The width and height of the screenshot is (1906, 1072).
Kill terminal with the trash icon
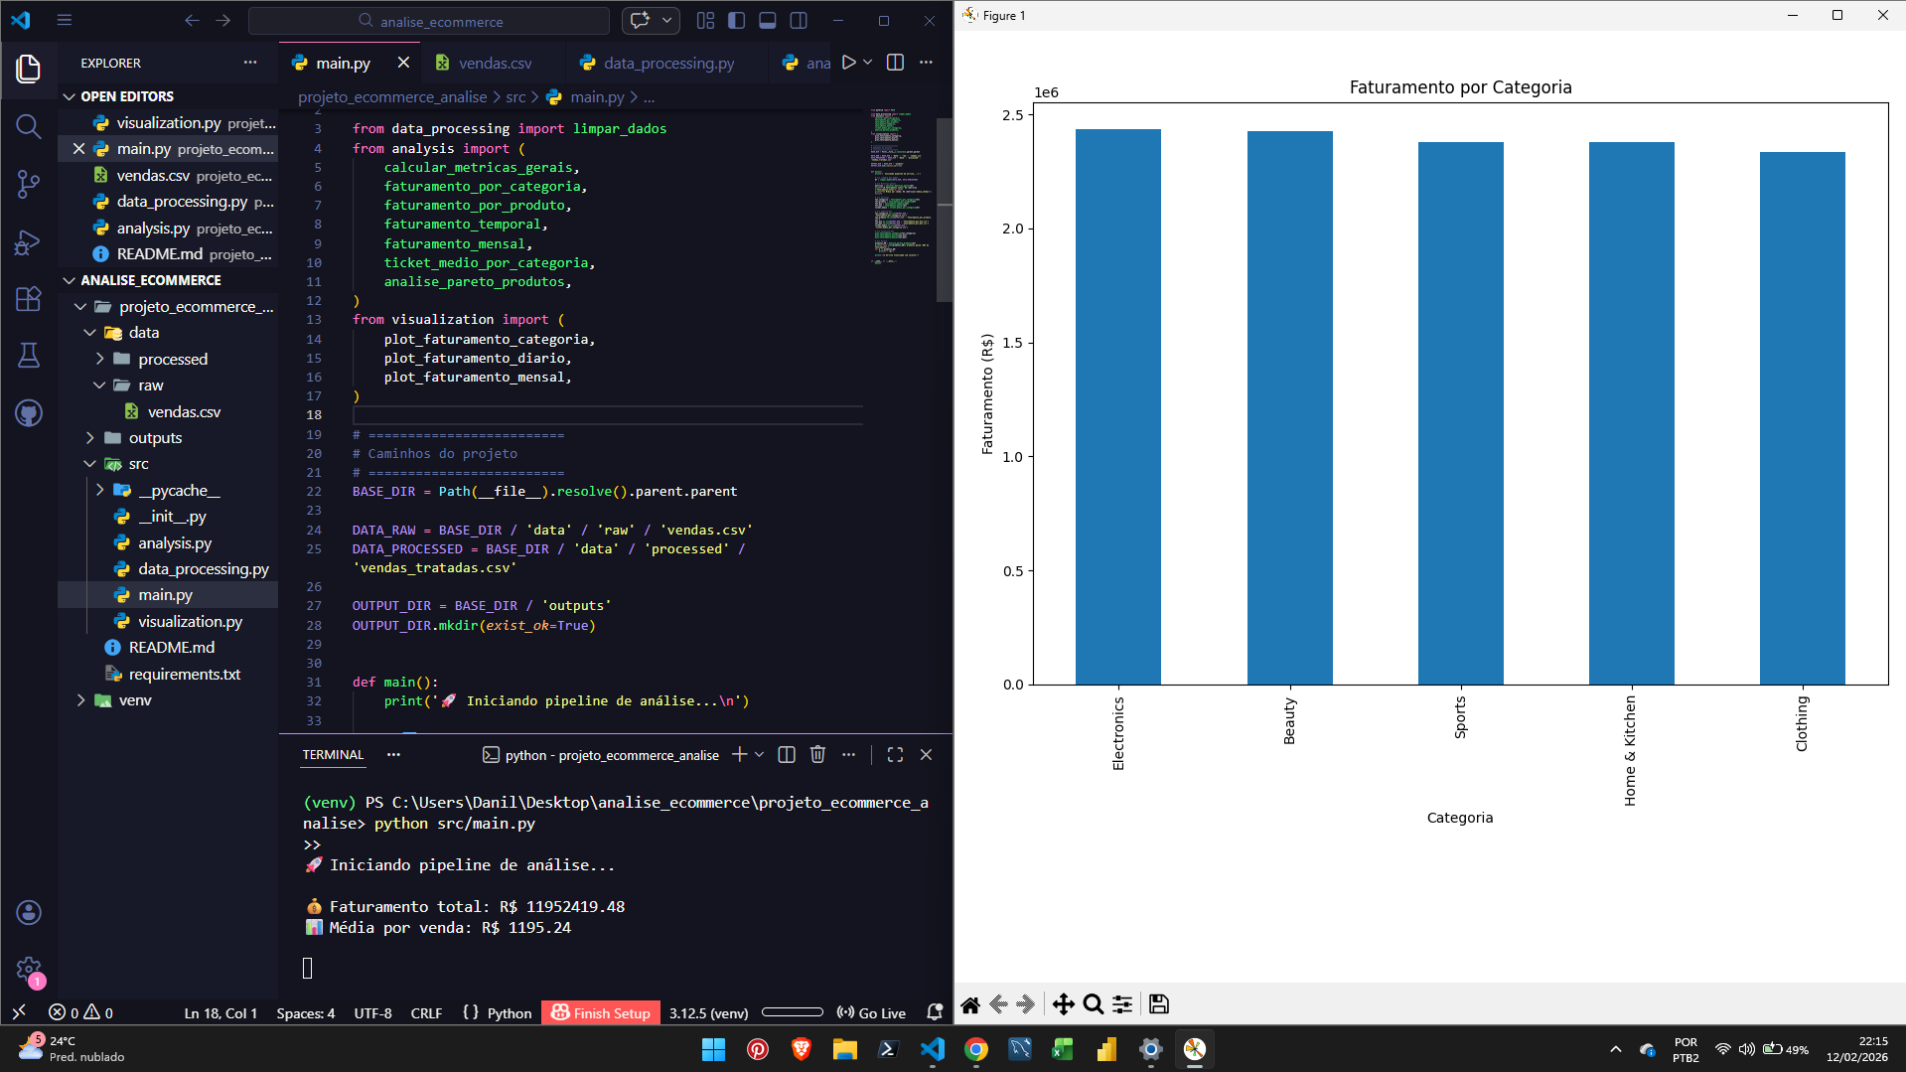click(817, 755)
